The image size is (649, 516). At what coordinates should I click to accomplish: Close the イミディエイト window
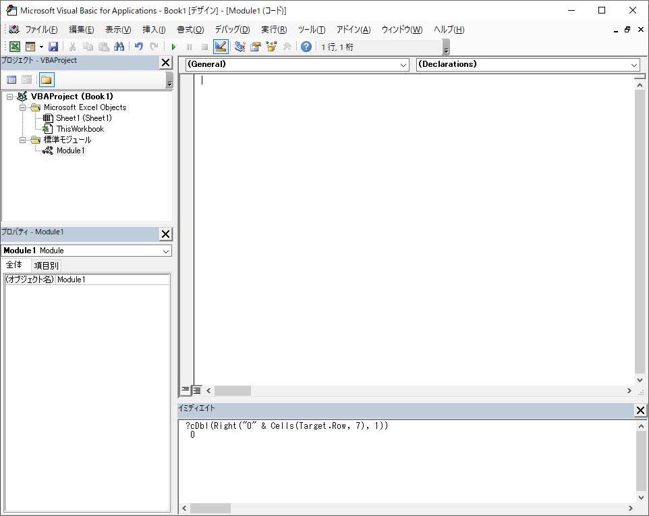tap(640, 410)
